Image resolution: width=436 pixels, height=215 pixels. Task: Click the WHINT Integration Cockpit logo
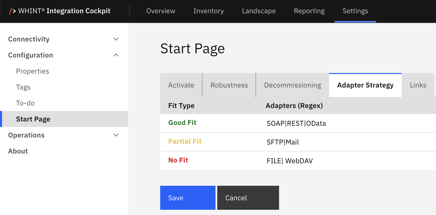tap(60, 11)
